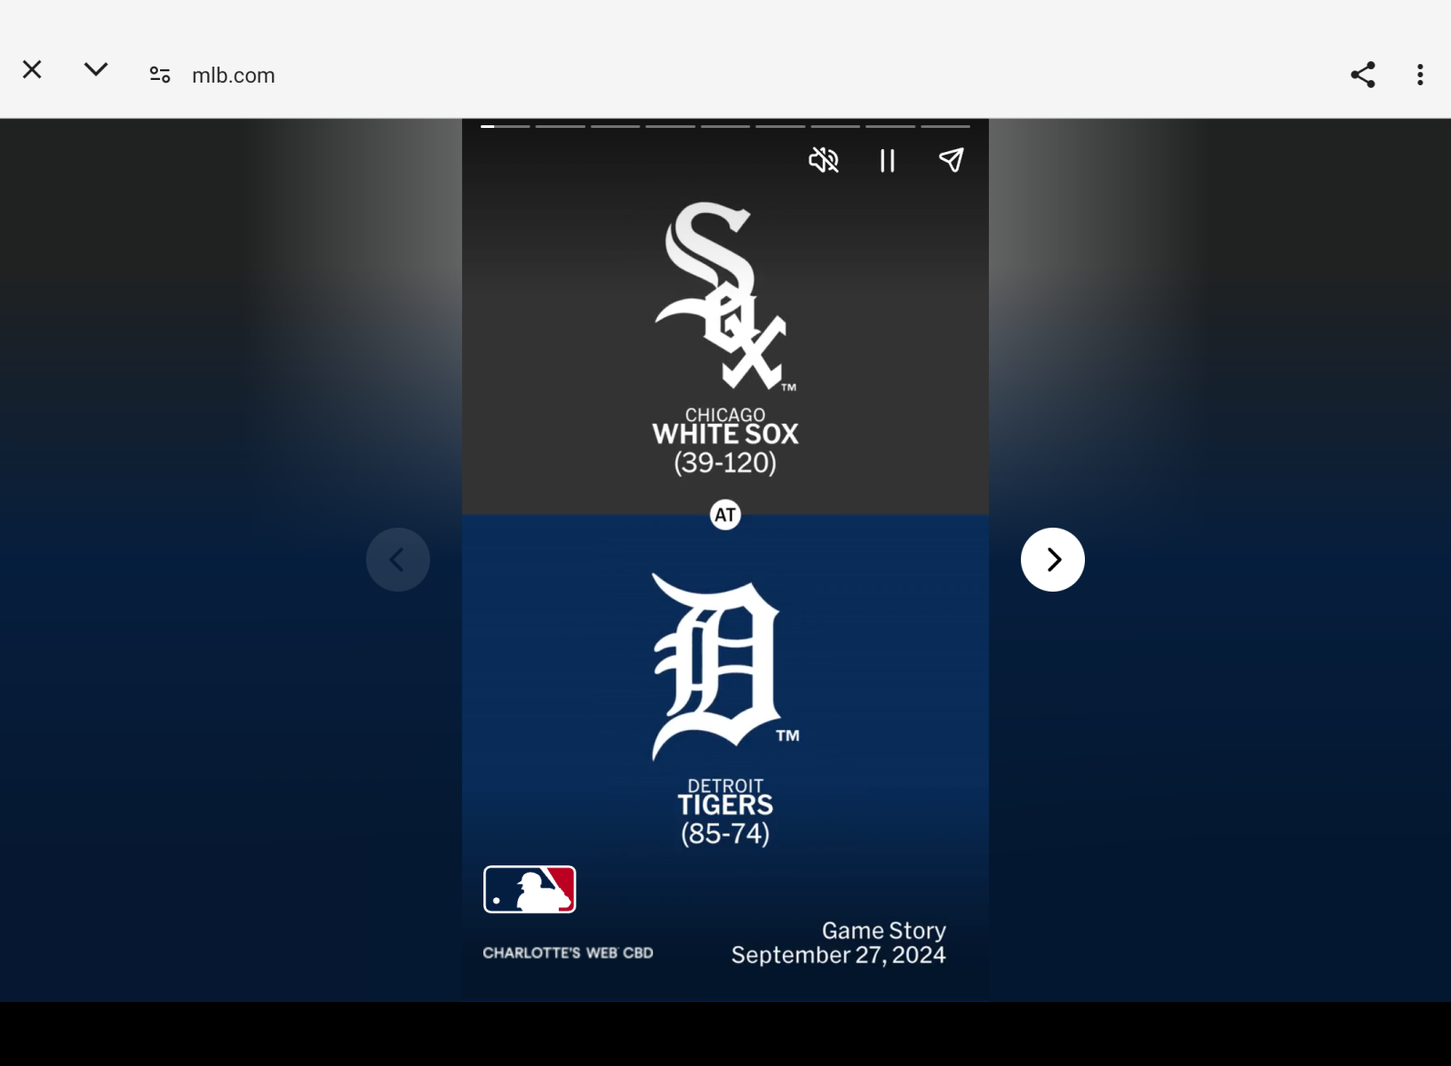Unmute the story audio
This screenshot has height=1066, width=1451.
pos(824,161)
